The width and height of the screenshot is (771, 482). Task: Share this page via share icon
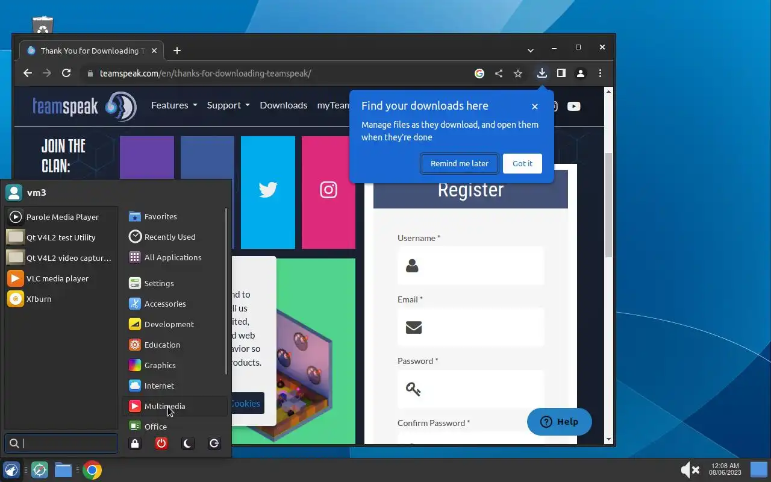tap(499, 74)
